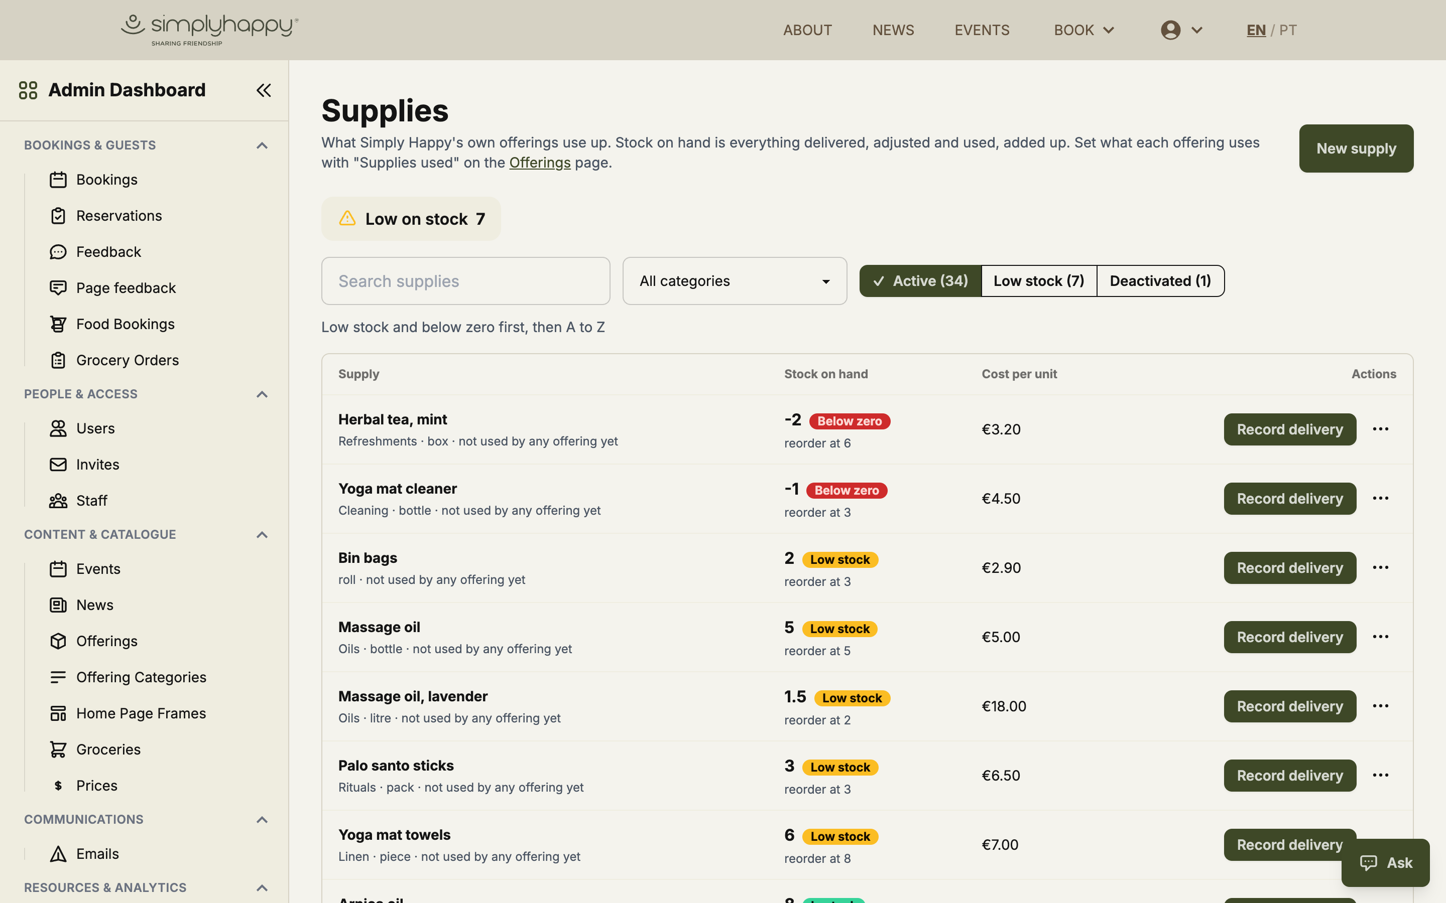Click the Home Page Frames icon
Screen dimensions: 1446x903
point(58,713)
